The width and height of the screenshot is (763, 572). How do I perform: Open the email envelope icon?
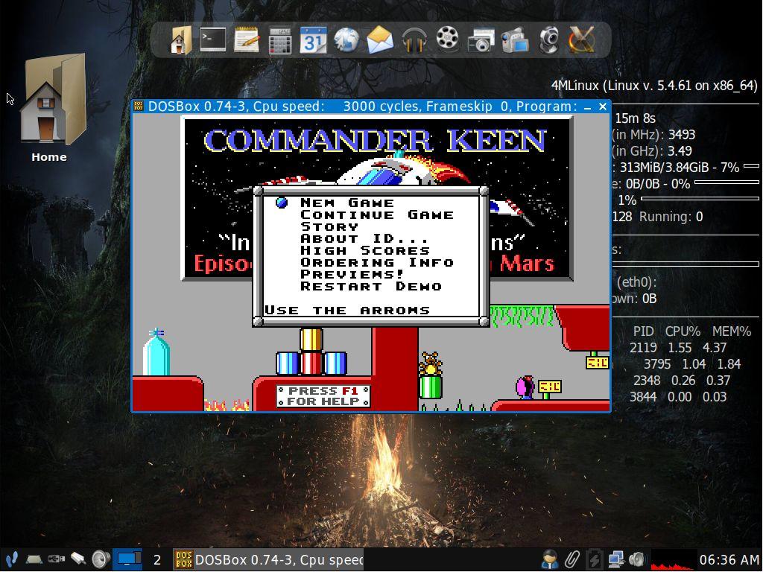pyautogui.click(x=380, y=39)
